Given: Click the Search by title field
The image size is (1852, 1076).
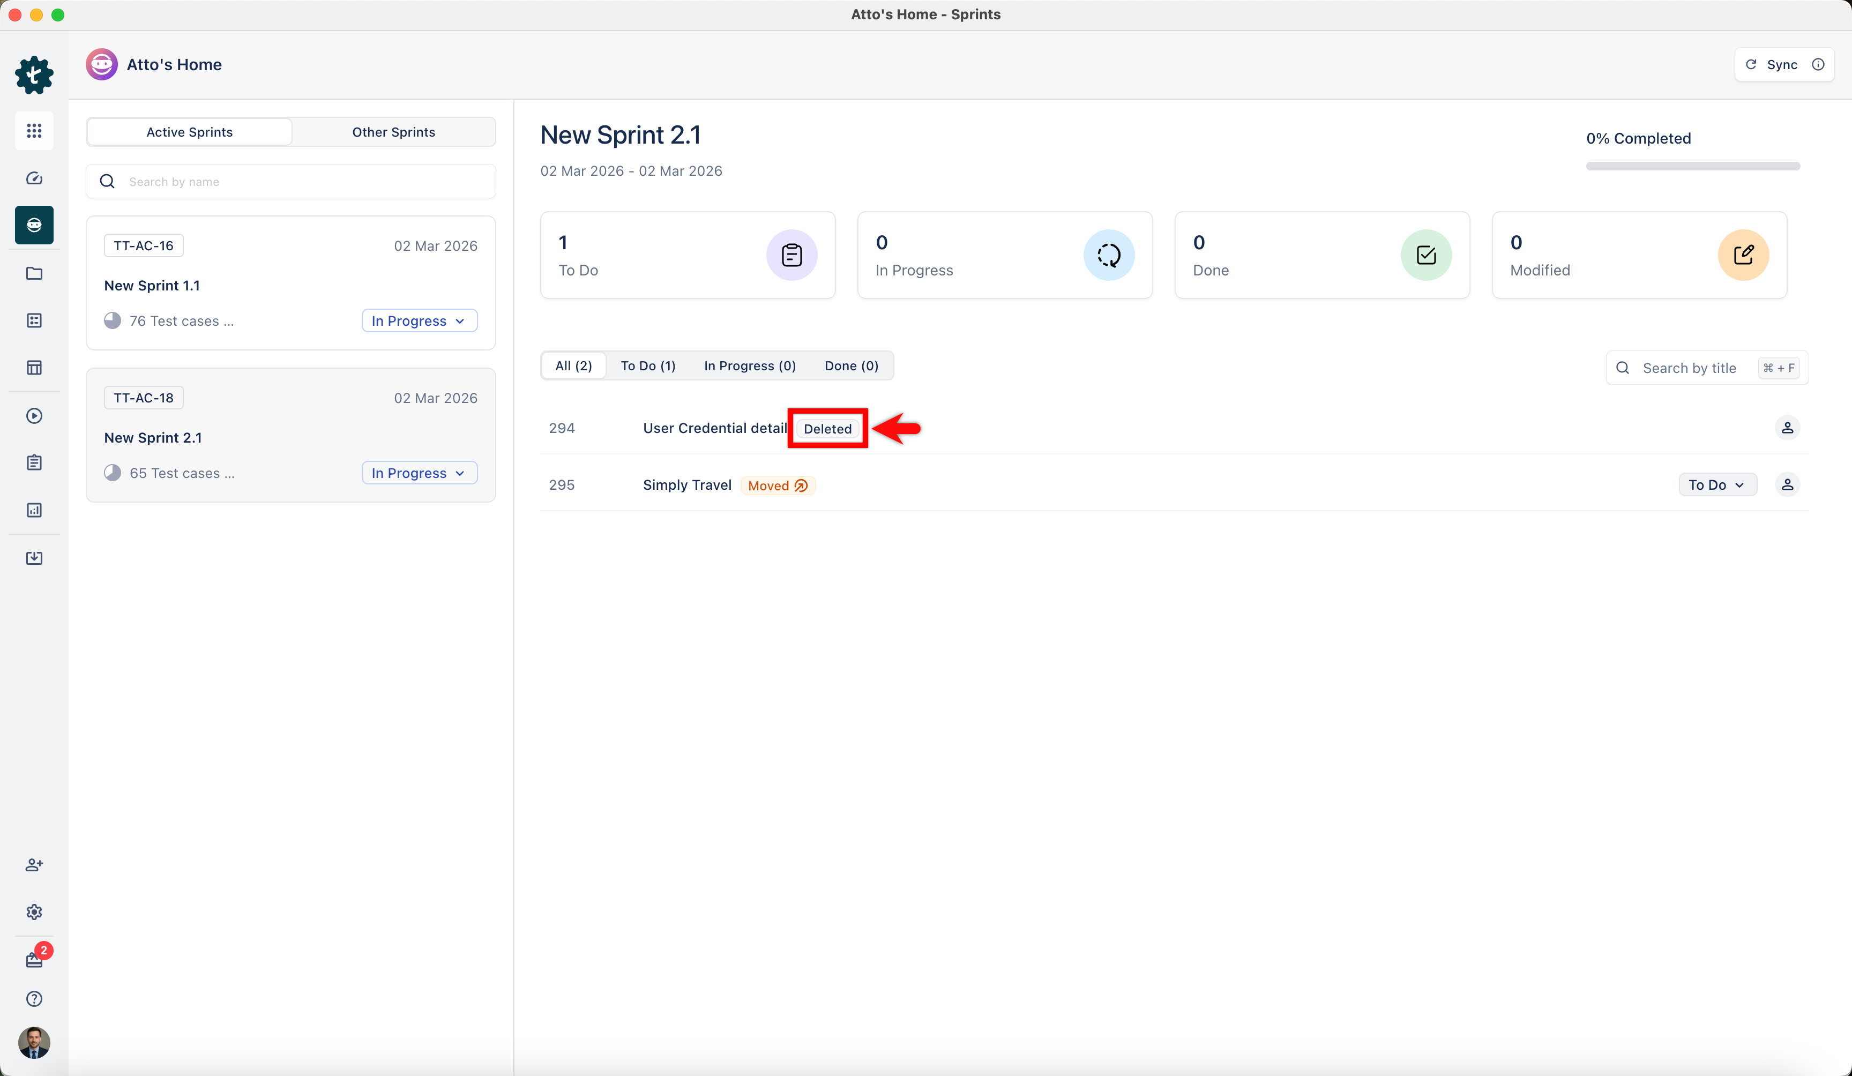Looking at the screenshot, I should pos(1689,368).
